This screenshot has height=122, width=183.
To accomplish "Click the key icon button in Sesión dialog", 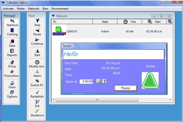I will 104,81.
